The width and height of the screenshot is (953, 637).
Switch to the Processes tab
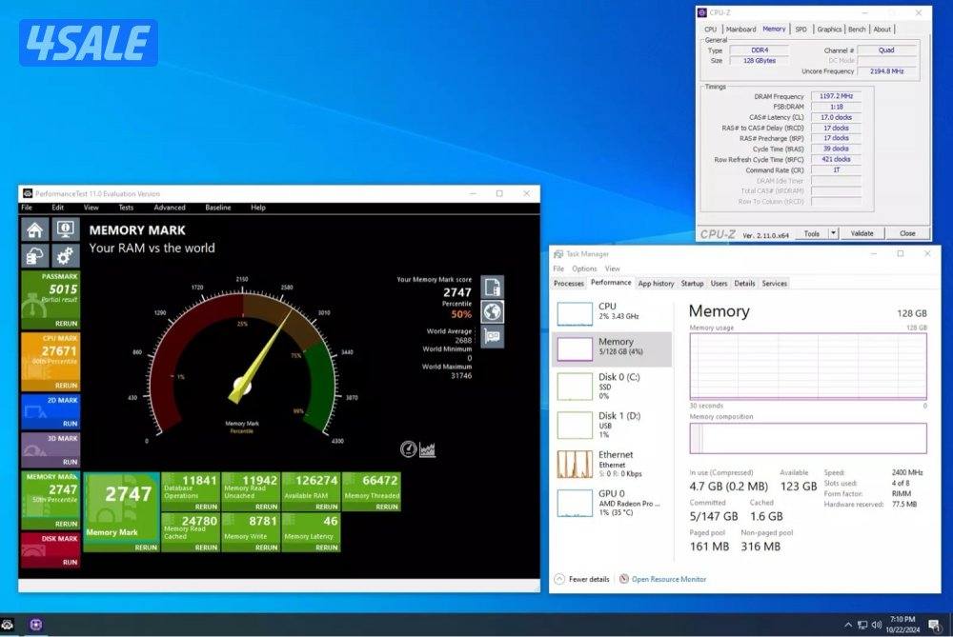click(569, 283)
